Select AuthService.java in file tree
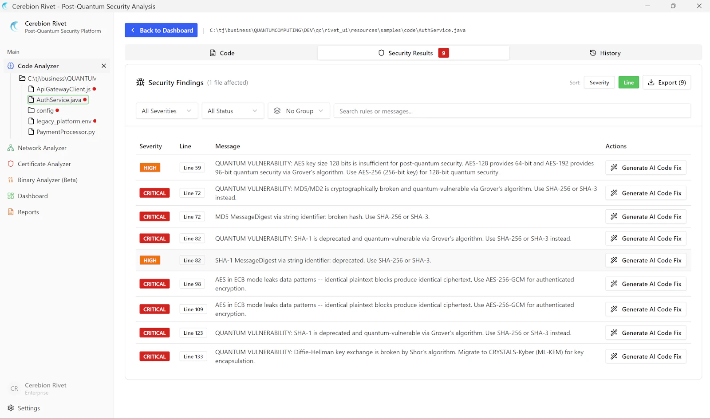The height and width of the screenshot is (419, 710). tap(58, 100)
